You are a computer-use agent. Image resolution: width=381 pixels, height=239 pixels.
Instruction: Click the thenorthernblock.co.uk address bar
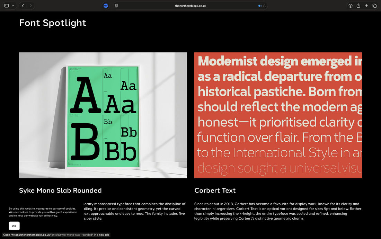tap(190, 6)
